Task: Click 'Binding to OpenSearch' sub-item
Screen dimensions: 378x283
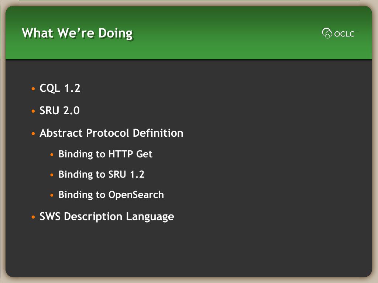Action: (111, 195)
